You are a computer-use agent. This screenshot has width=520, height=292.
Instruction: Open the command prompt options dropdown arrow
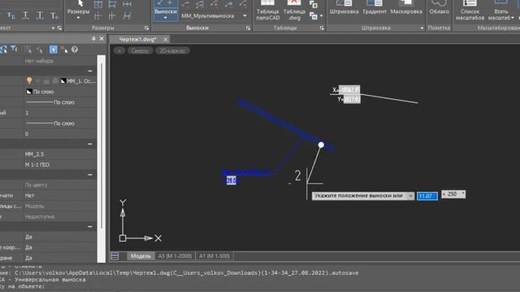point(410,196)
